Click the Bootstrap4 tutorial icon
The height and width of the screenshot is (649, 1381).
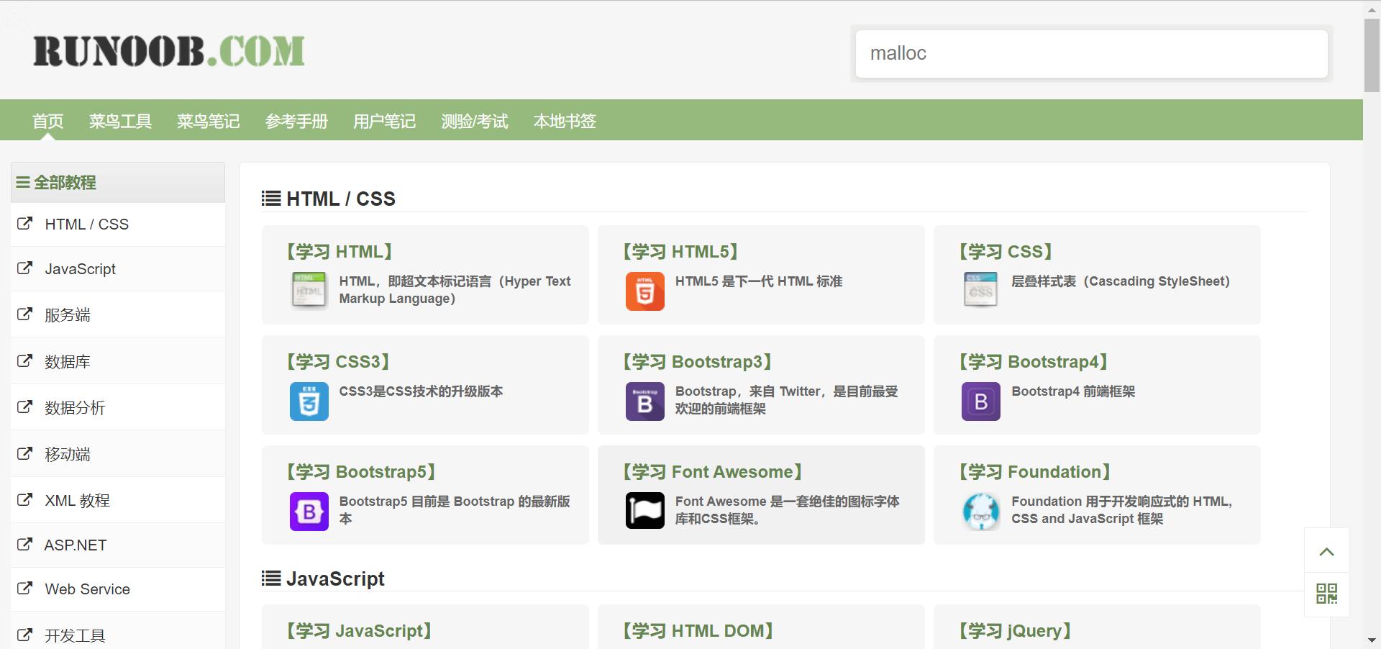coord(980,401)
